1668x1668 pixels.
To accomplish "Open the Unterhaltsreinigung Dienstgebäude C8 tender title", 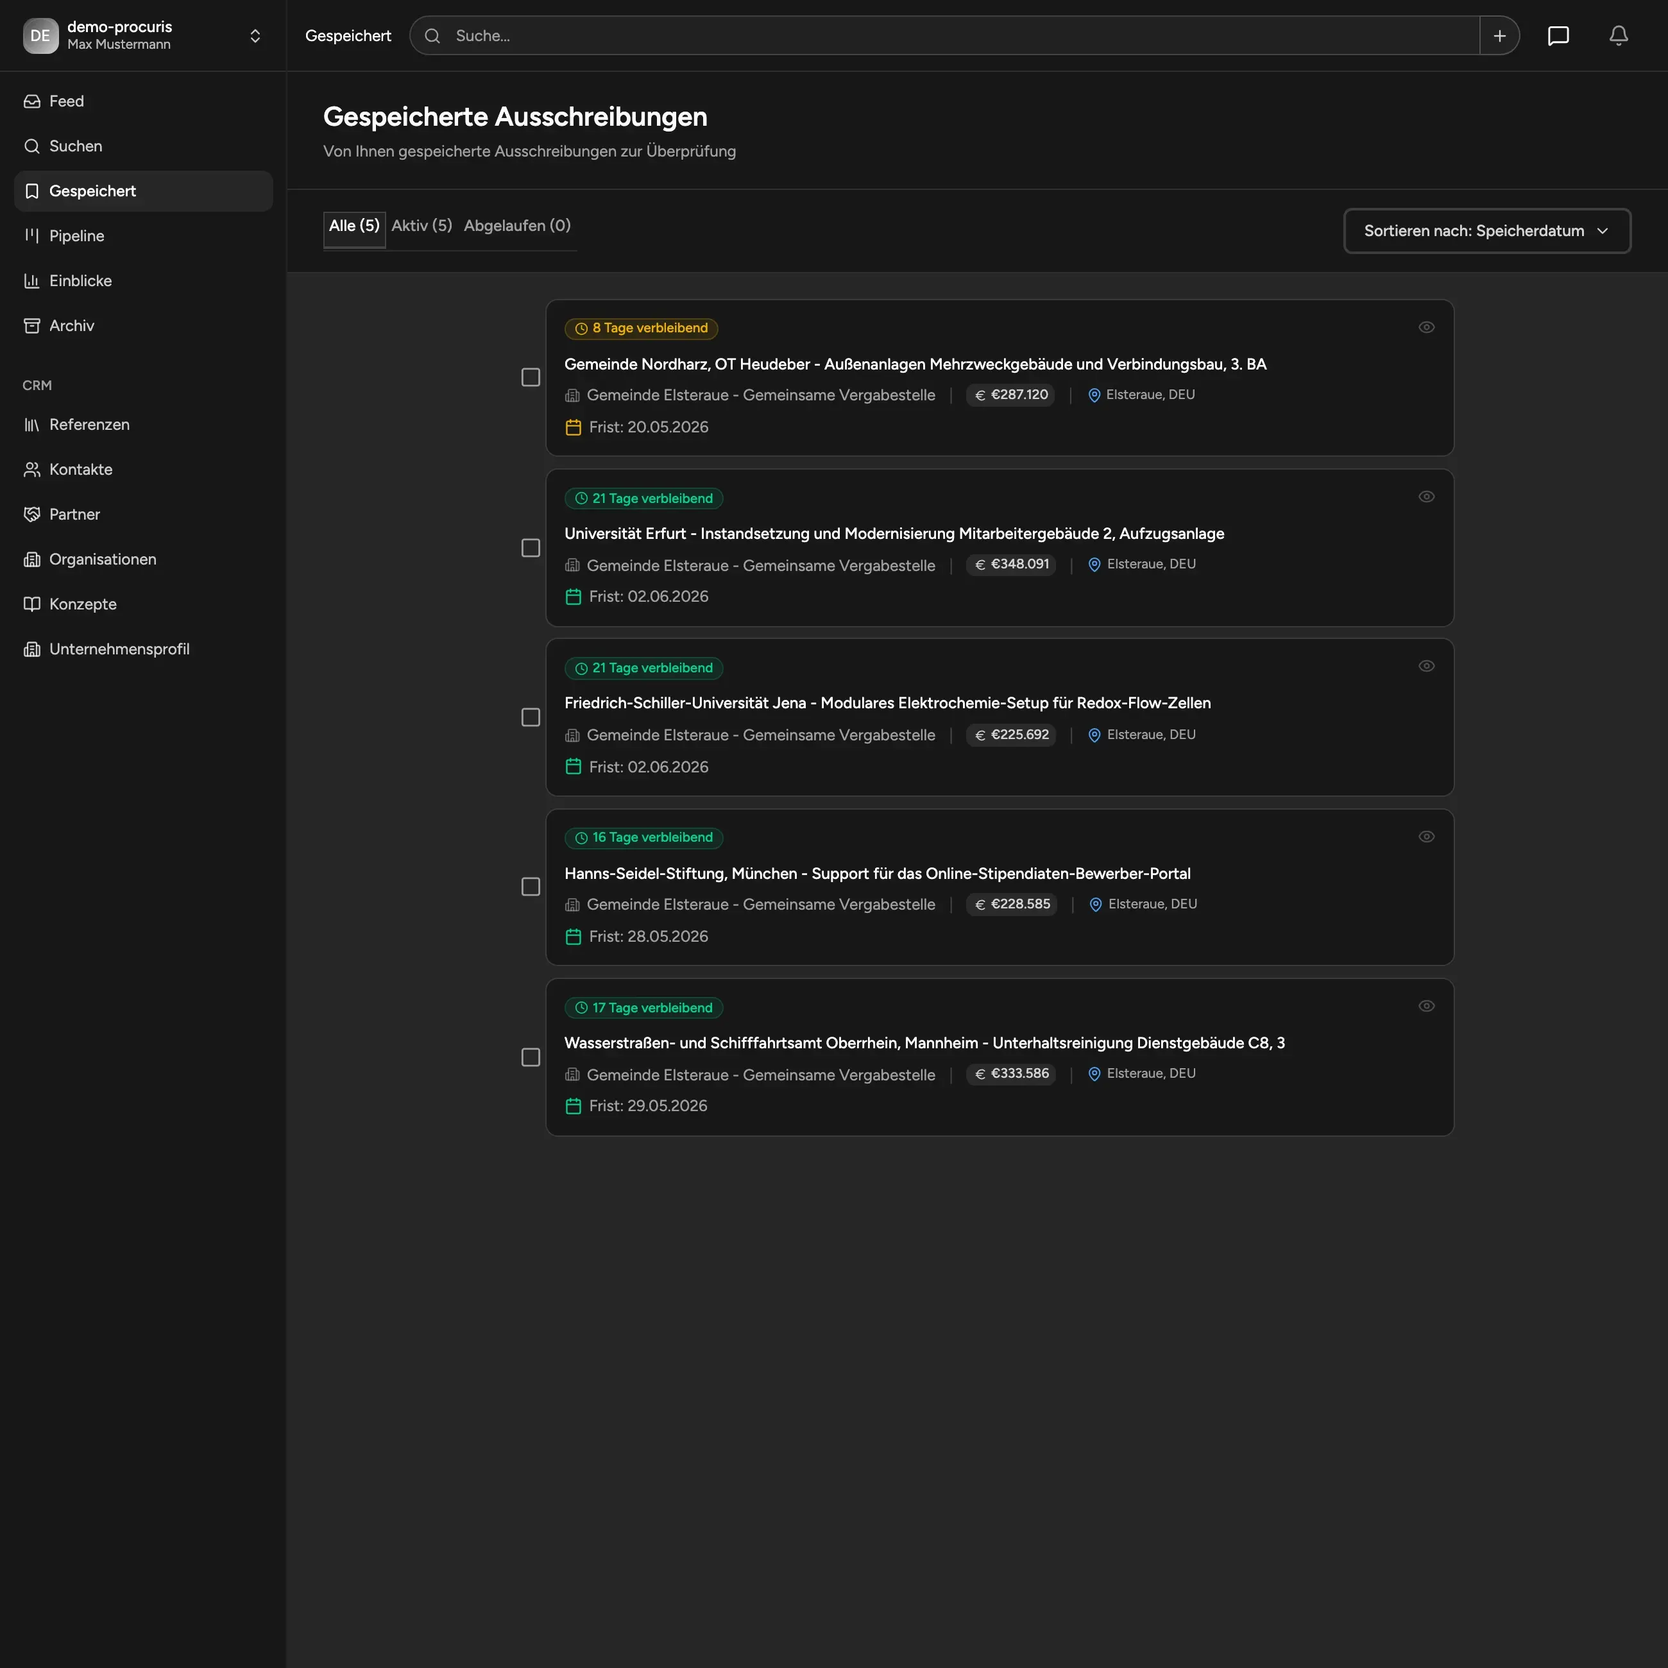I will pos(924,1043).
